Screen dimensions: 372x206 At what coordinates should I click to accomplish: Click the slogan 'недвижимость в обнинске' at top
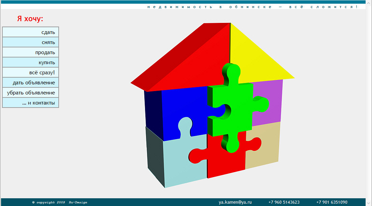point(209,7)
